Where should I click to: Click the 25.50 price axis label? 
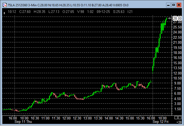pyautogui.click(x=177, y=27)
